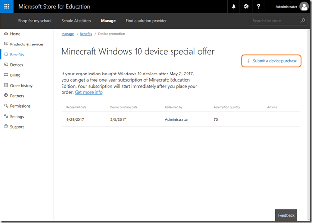
Task: Open actions ellipsis for 9/29/2017 row
Action: click(x=272, y=119)
